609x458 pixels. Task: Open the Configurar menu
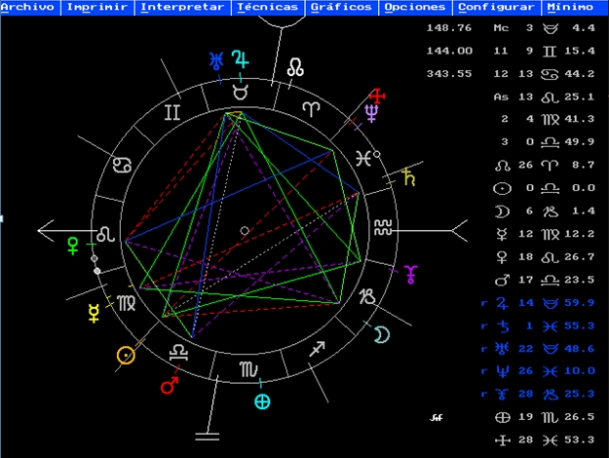496,7
